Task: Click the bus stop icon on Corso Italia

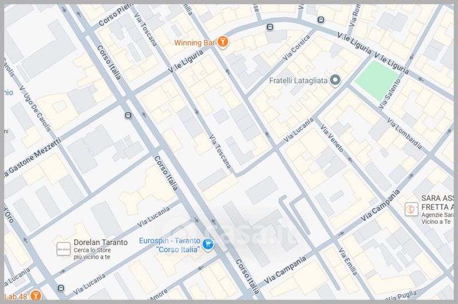Action: point(128,116)
